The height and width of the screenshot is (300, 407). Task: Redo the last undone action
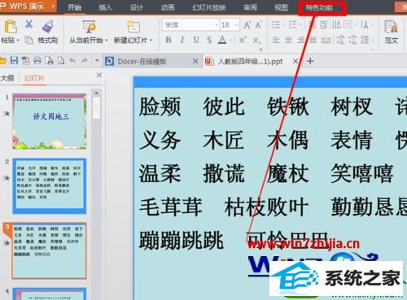pos(85,61)
